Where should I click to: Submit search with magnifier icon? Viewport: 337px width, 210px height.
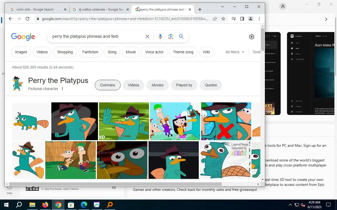coord(181,36)
